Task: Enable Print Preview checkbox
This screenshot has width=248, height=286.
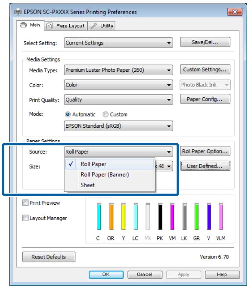Action: (25, 203)
